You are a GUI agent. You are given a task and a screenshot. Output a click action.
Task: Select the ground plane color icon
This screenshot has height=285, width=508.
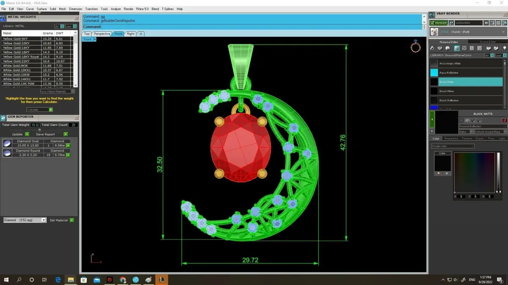[457, 48]
